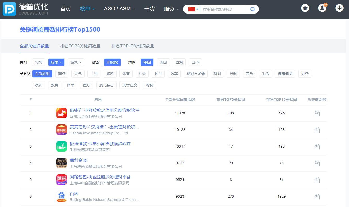Click the 极速借款 app icon

(x=62, y=146)
